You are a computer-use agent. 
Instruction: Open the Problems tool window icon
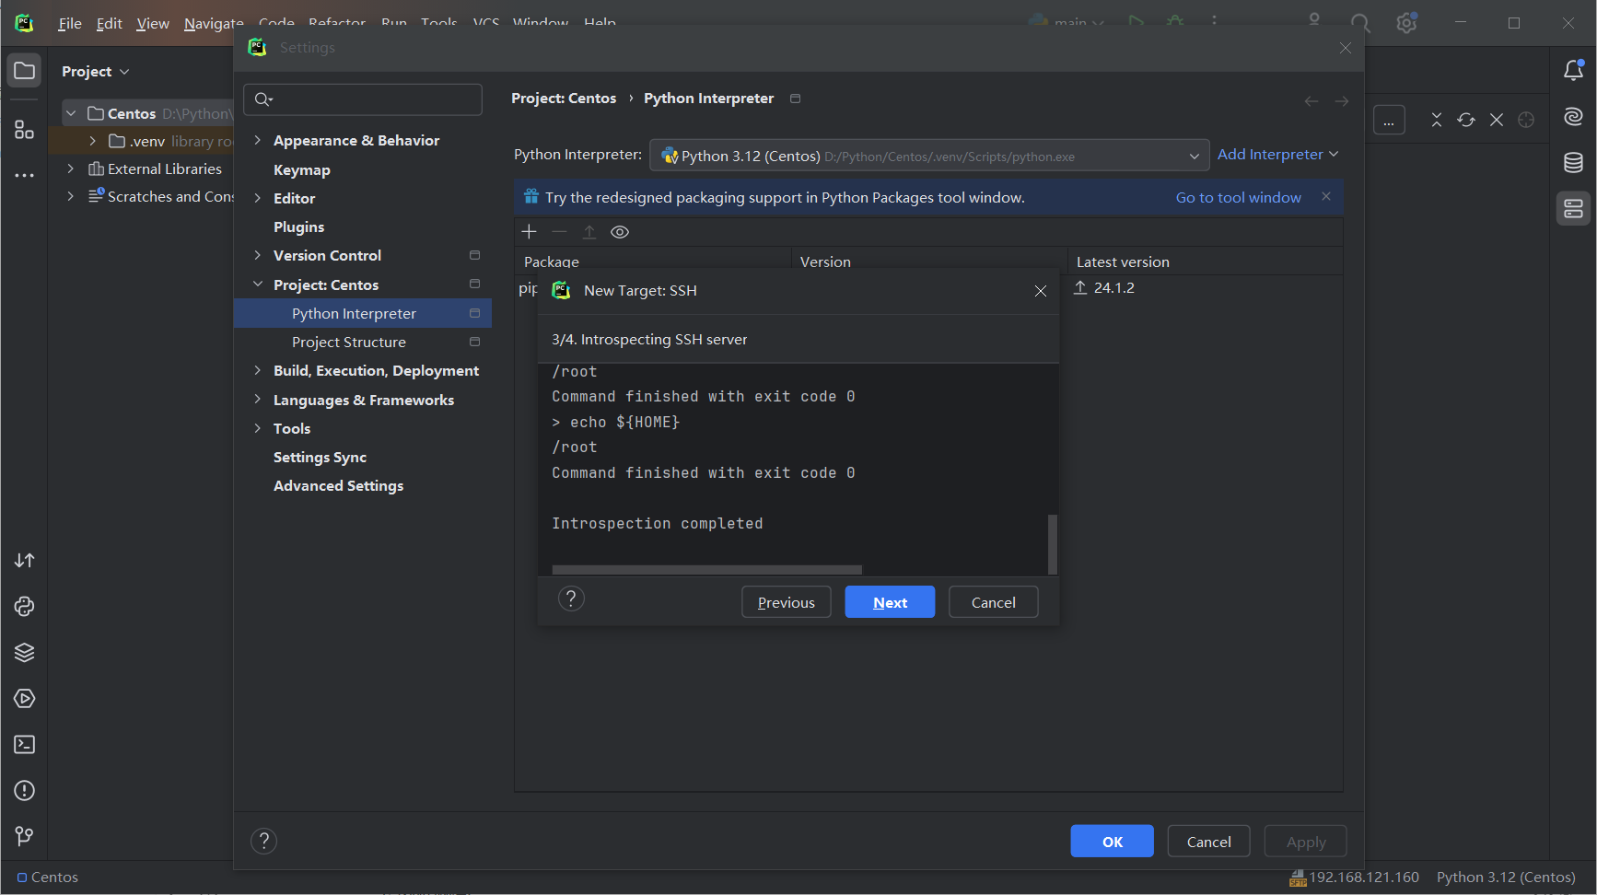pos(24,791)
